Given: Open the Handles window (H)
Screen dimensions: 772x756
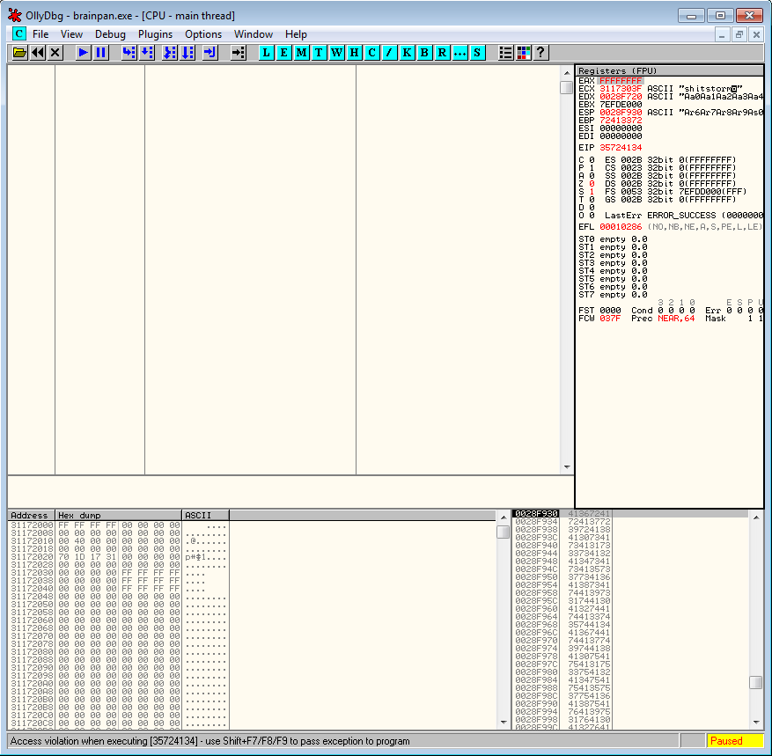Looking at the screenshot, I should [x=355, y=52].
